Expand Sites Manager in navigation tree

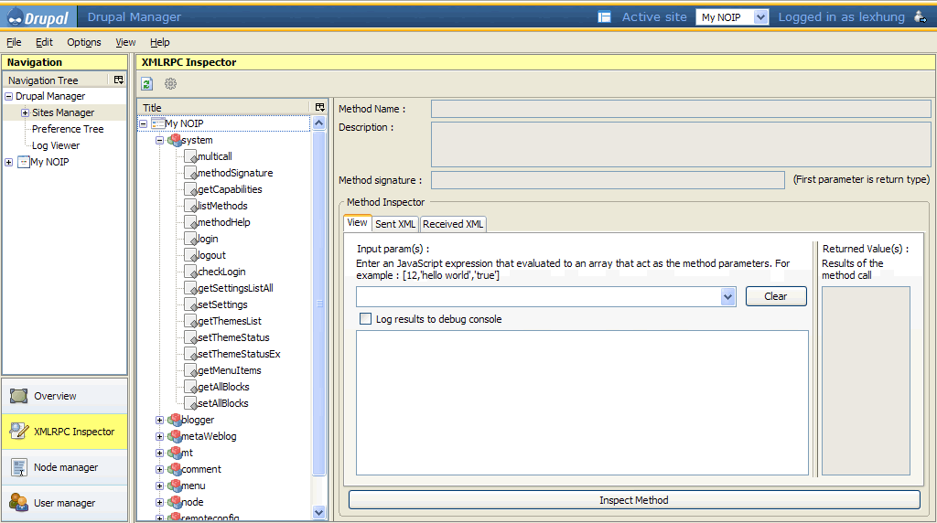click(x=25, y=113)
